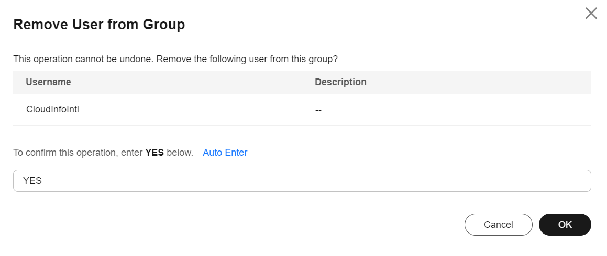This screenshot has height=256, width=607.
Task: Close the Remove User from Group dialog
Action: [x=591, y=14]
